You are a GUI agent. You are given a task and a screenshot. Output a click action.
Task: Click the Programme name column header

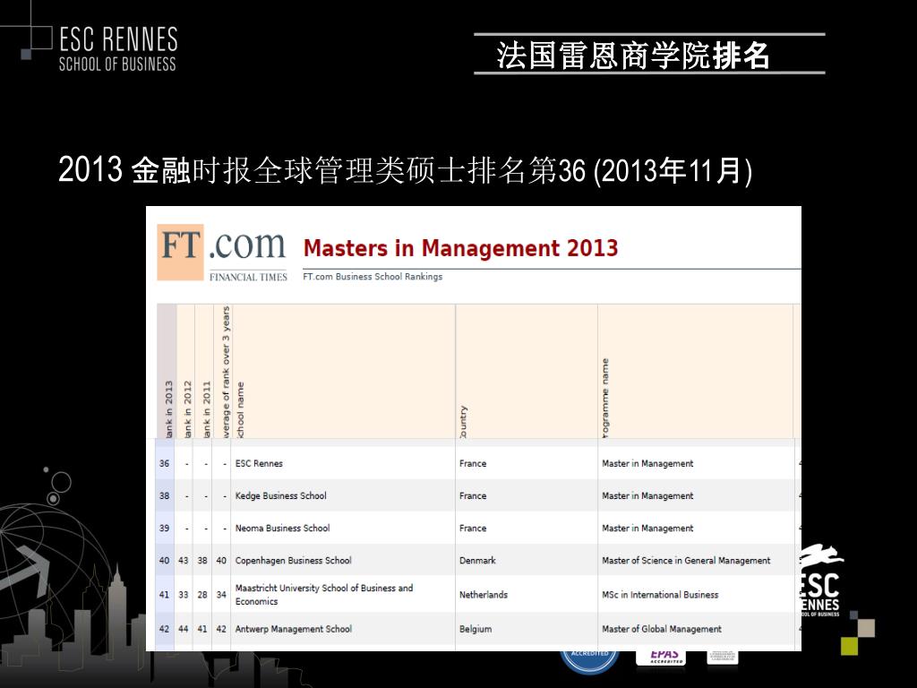click(604, 399)
